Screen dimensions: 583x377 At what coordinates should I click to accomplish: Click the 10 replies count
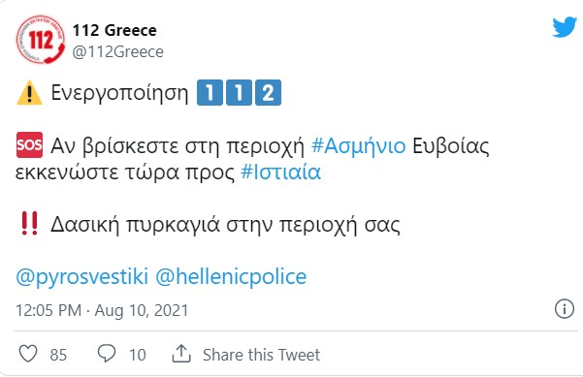(x=138, y=355)
